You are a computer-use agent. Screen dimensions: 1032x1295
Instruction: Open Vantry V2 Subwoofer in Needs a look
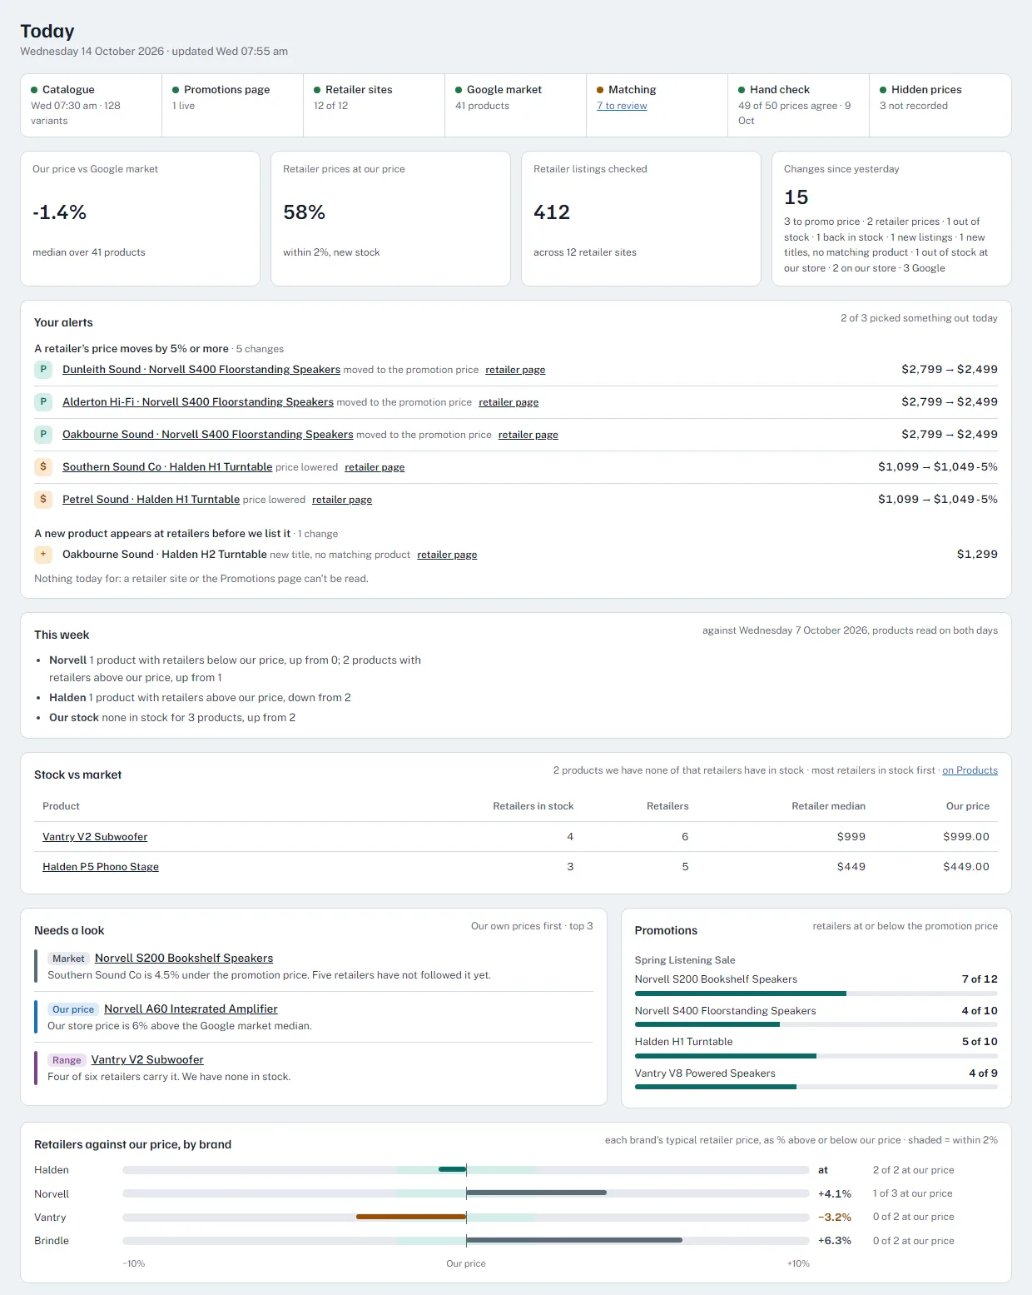[147, 1060]
